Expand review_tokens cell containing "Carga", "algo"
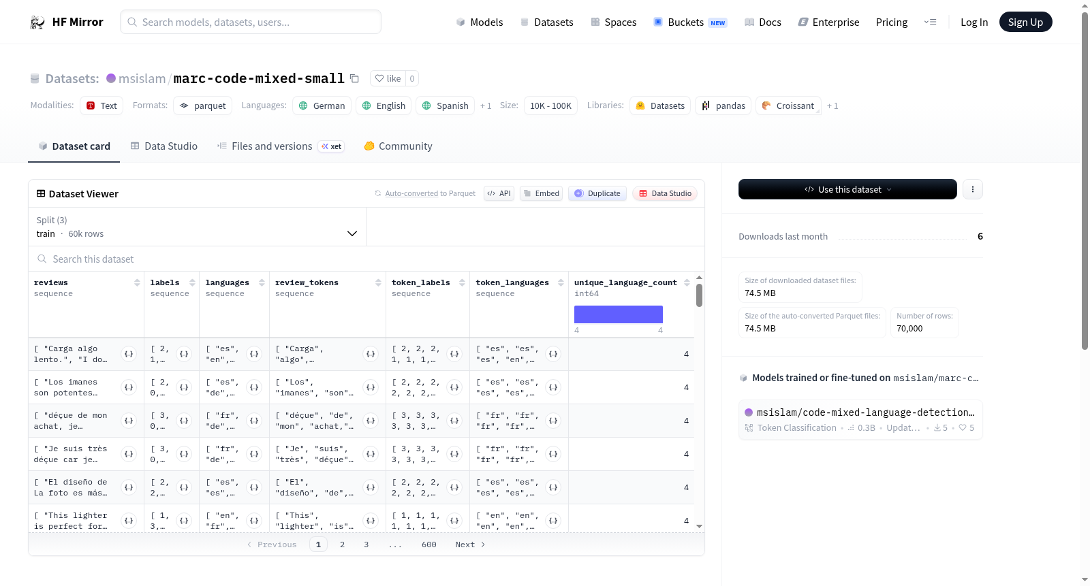The width and height of the screenshot is (1090, 586). 371,354
